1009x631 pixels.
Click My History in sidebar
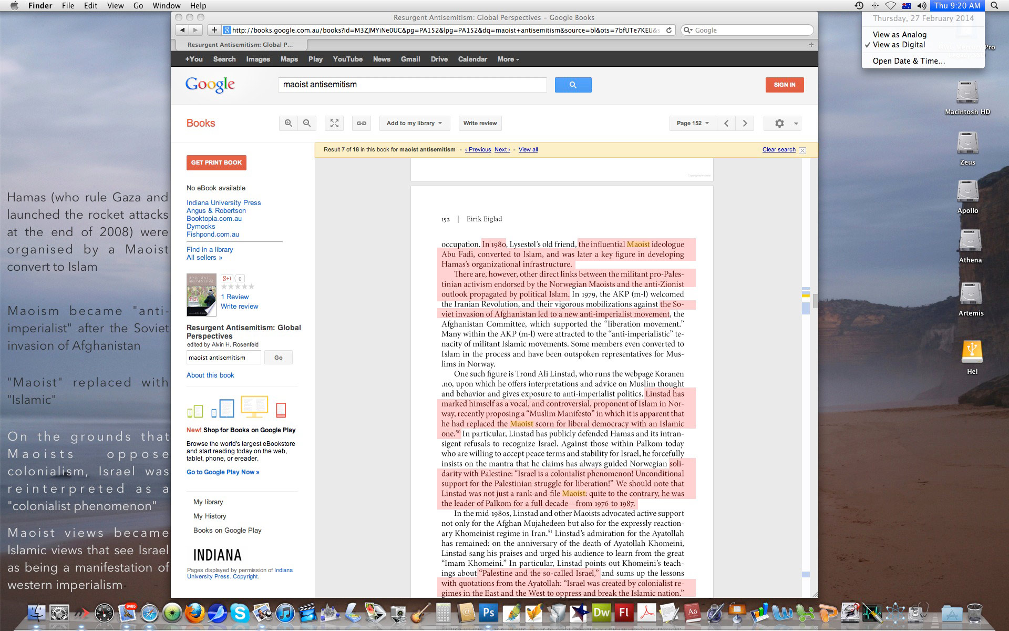coord(210,516)
